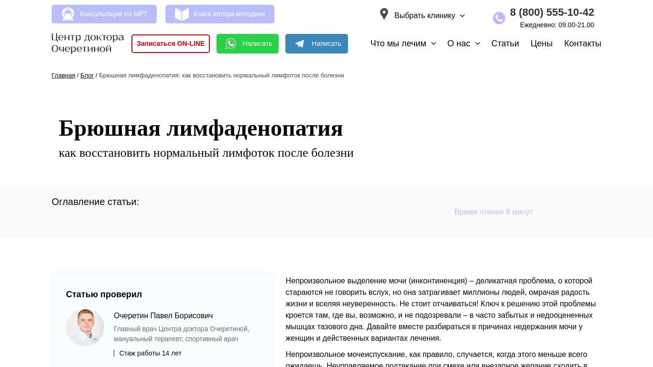Click the name Очеретин Павел Борисович

coord(163,316)
